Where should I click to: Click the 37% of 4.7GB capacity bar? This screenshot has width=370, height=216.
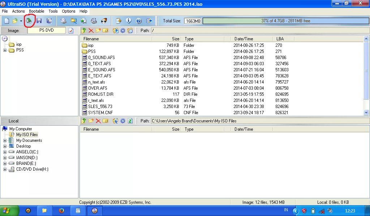coord(286,21)
